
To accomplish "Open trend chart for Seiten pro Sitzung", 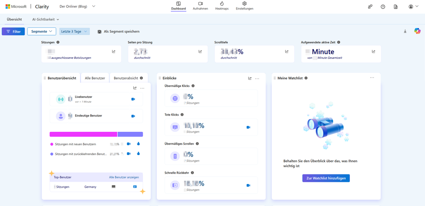I will (x=200, y=51).
